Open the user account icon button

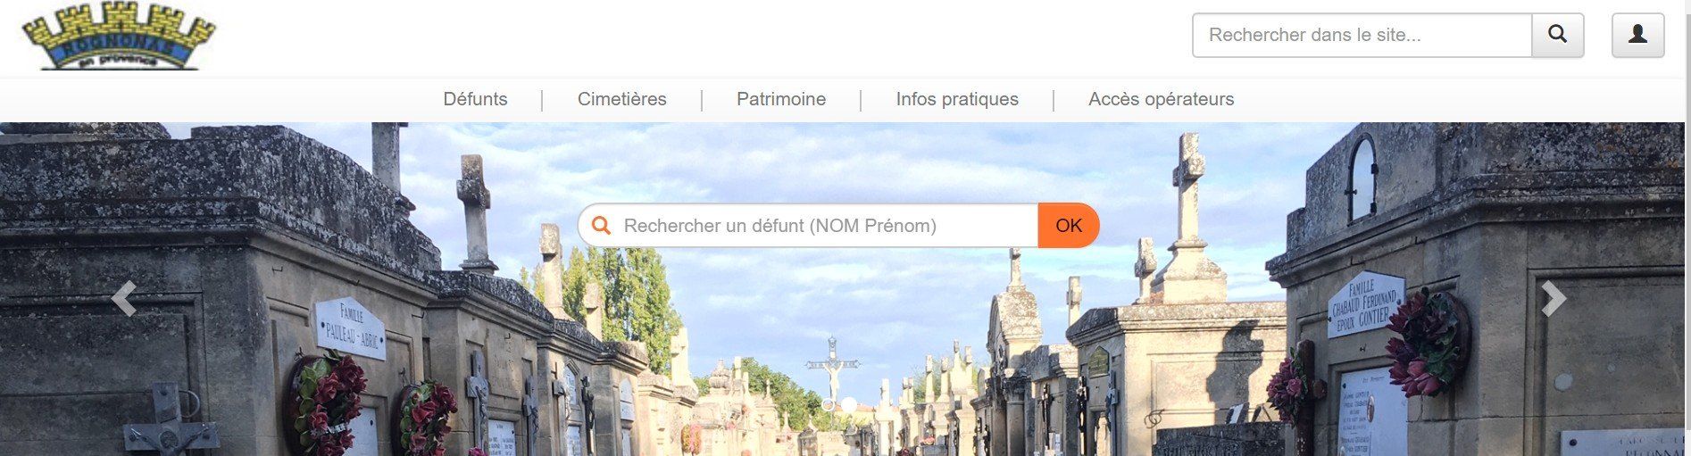click(1637, 35)
